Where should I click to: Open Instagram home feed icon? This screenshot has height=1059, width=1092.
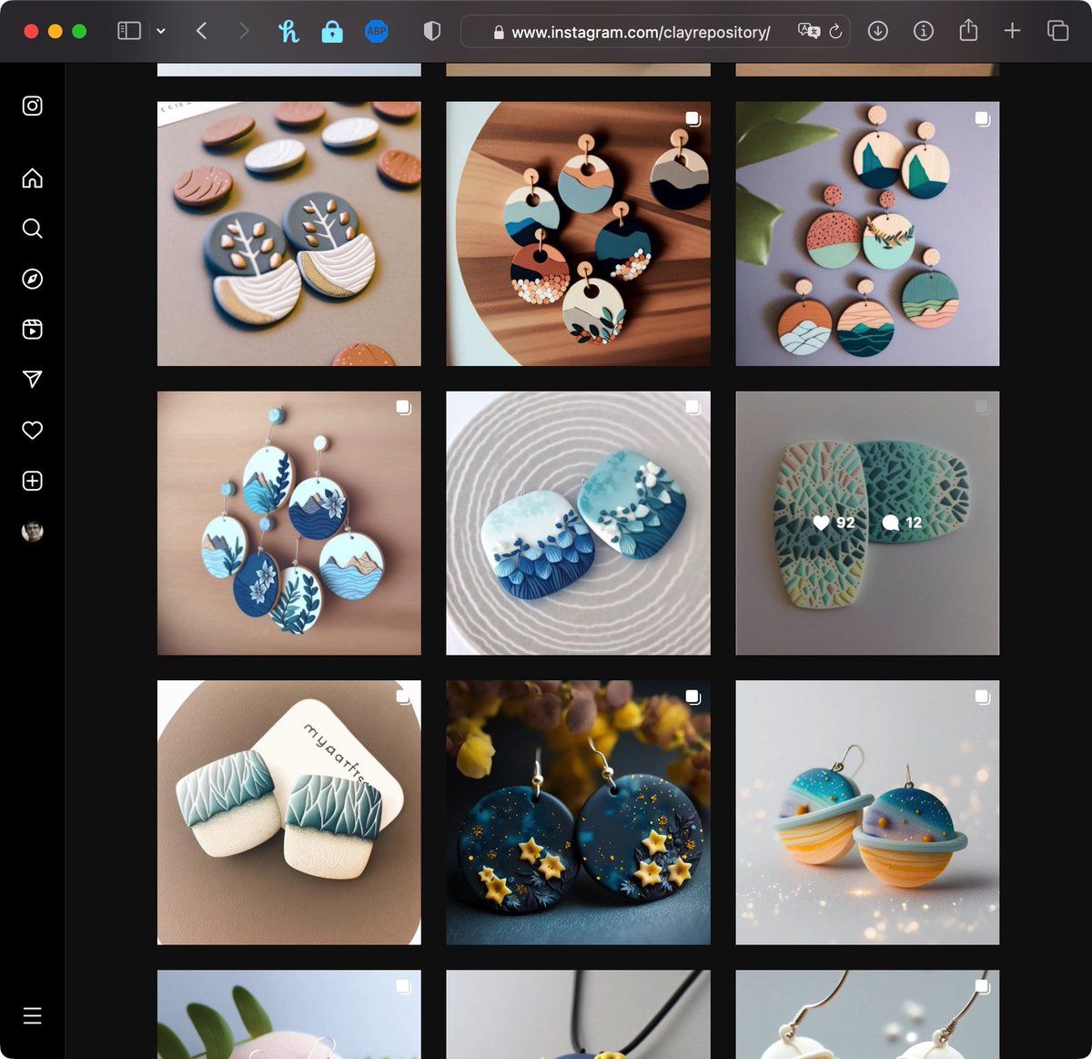tap(33, 178)
